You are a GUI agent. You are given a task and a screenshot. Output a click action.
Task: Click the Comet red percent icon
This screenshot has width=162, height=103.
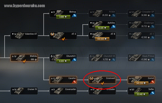coord(153,82)
